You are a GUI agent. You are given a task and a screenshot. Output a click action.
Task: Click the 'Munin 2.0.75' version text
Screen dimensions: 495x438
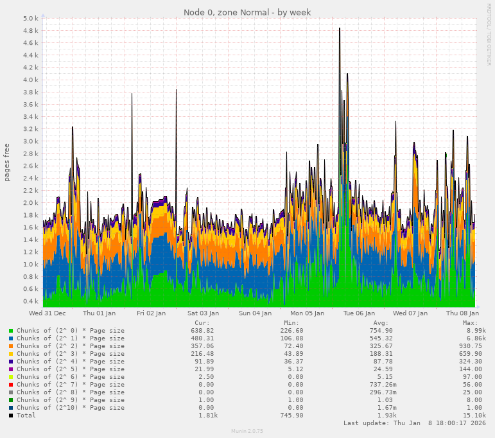247,431
